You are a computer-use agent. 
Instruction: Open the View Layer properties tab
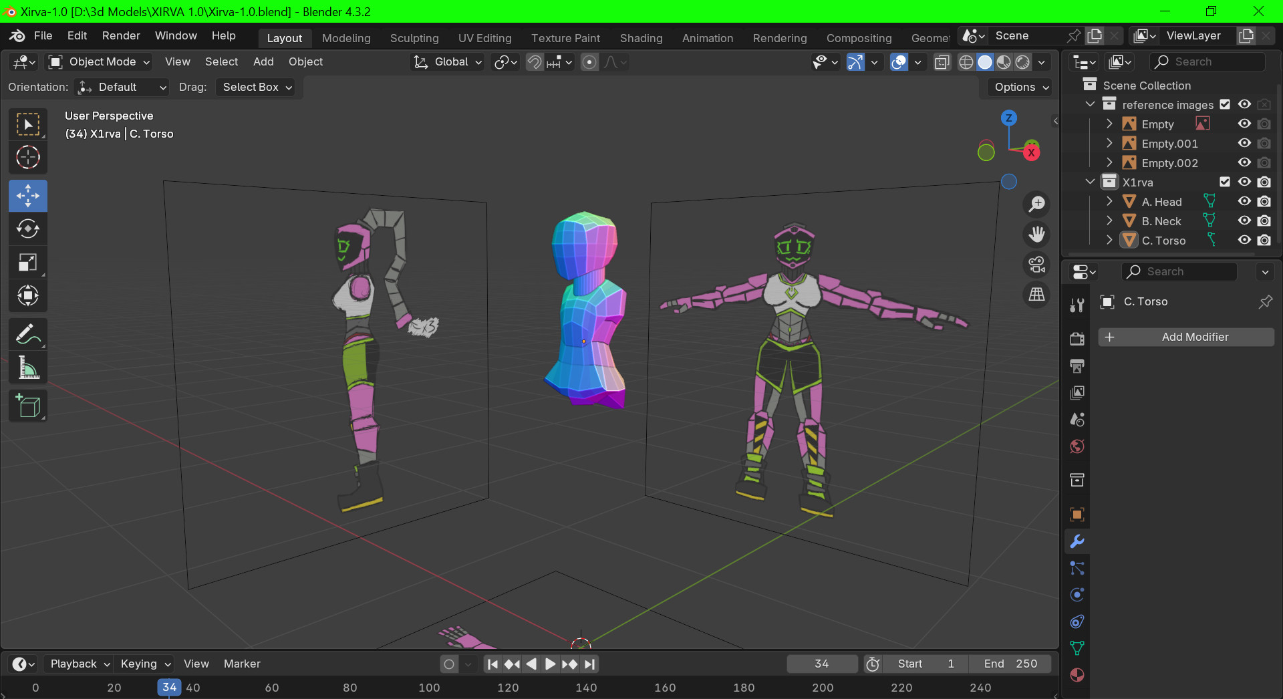[x=1077, y=392]
